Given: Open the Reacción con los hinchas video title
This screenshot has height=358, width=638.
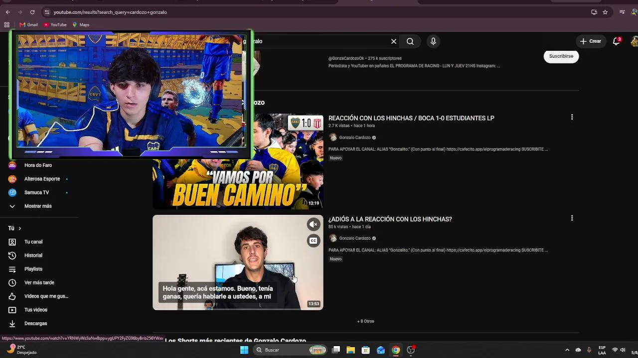Looking at the screenshot, I should pyautogui.click(x=411, y=118).
